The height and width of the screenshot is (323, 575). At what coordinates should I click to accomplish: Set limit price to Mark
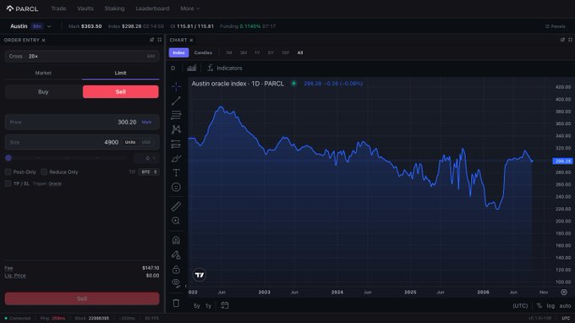tap(146, 122)
